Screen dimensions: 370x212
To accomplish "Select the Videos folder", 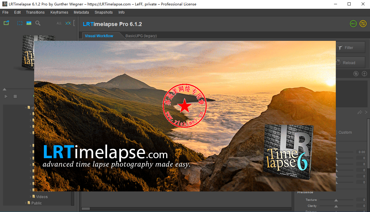I will (42, 197).
